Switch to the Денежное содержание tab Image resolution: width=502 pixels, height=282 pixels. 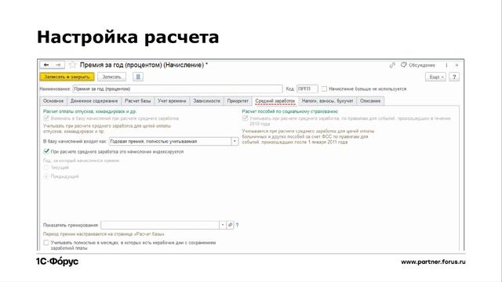click(94, 101)
